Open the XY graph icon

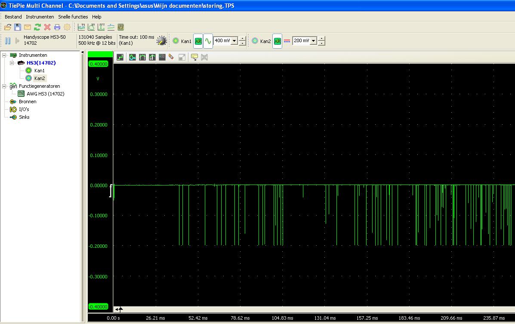[91, 27]
